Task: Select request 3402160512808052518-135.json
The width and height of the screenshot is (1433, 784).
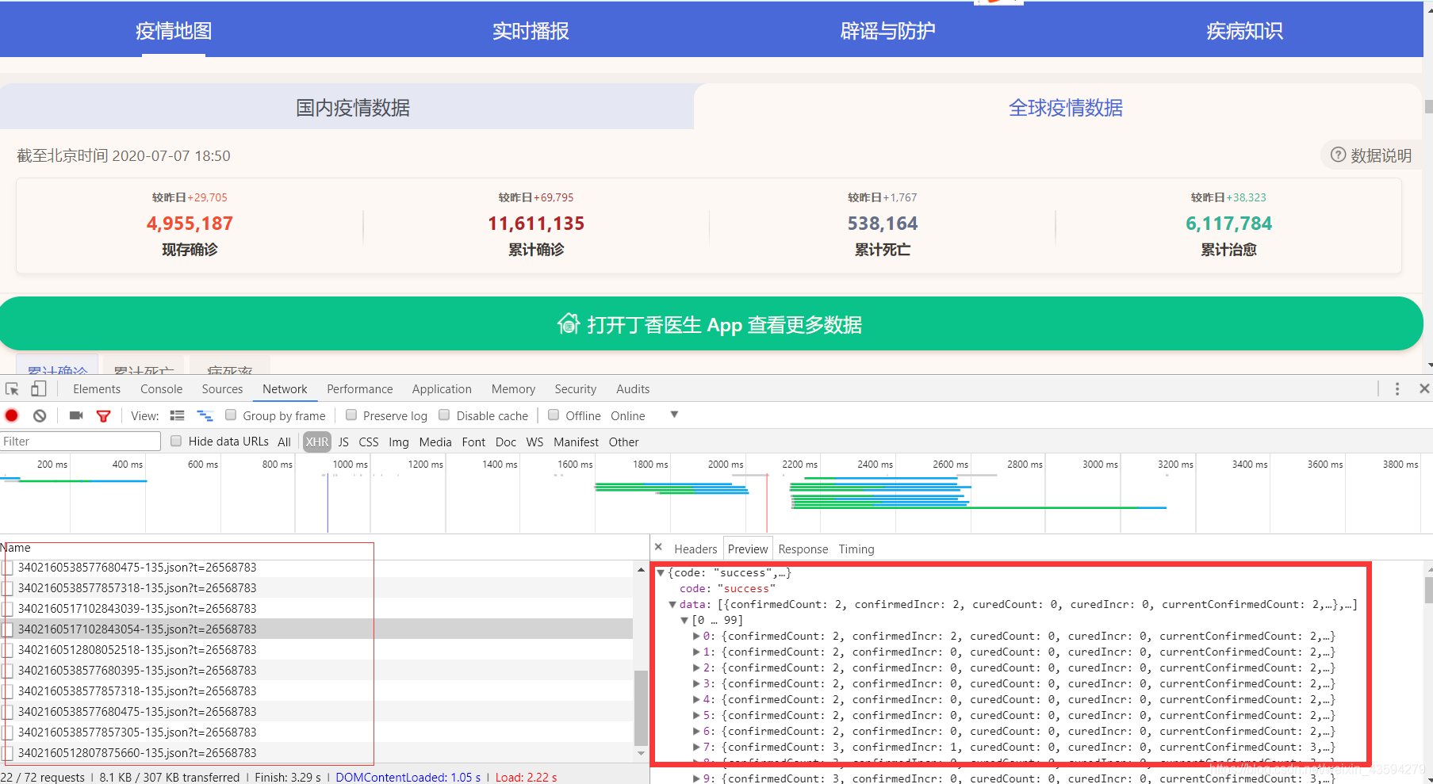Action: pyautogui.click(x=316, y=649)
